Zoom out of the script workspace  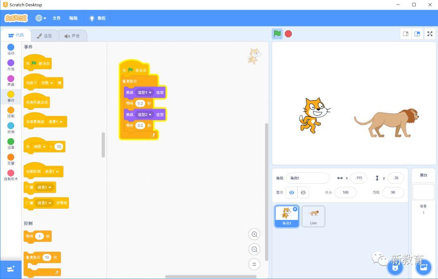coord(254,249)
